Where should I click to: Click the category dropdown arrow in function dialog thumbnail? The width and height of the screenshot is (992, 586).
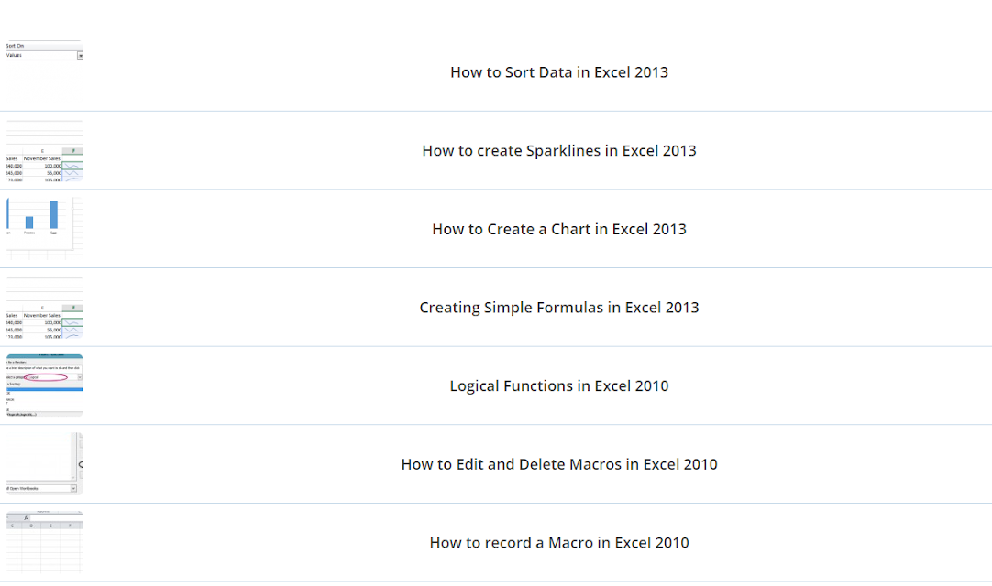point(80,377)
